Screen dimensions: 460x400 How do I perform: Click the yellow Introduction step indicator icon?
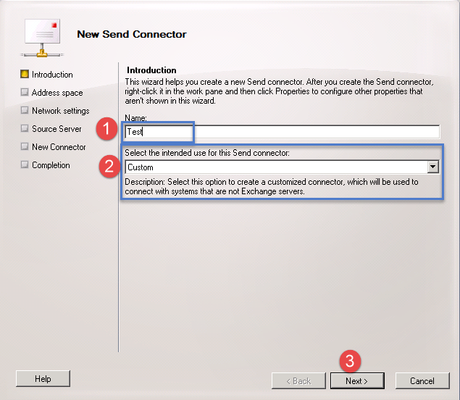(x=25, y=74)
